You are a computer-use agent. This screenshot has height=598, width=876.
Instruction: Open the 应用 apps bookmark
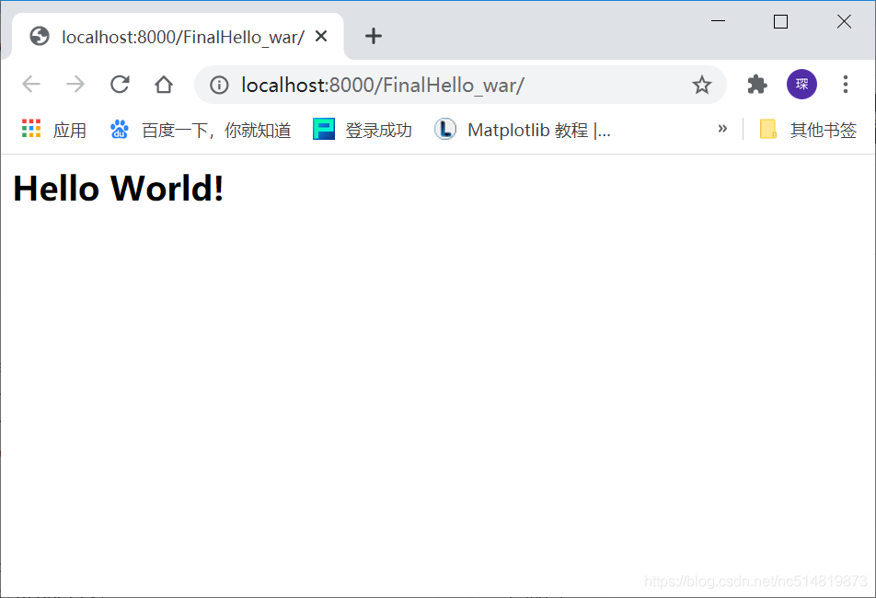coord(54,130)
